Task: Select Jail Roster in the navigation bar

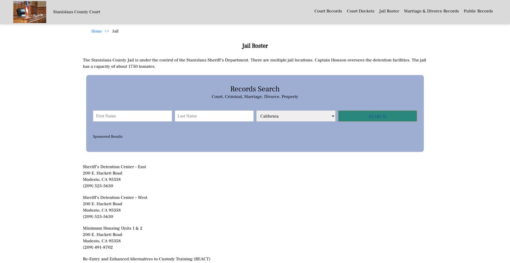Action: click(389, 11)
